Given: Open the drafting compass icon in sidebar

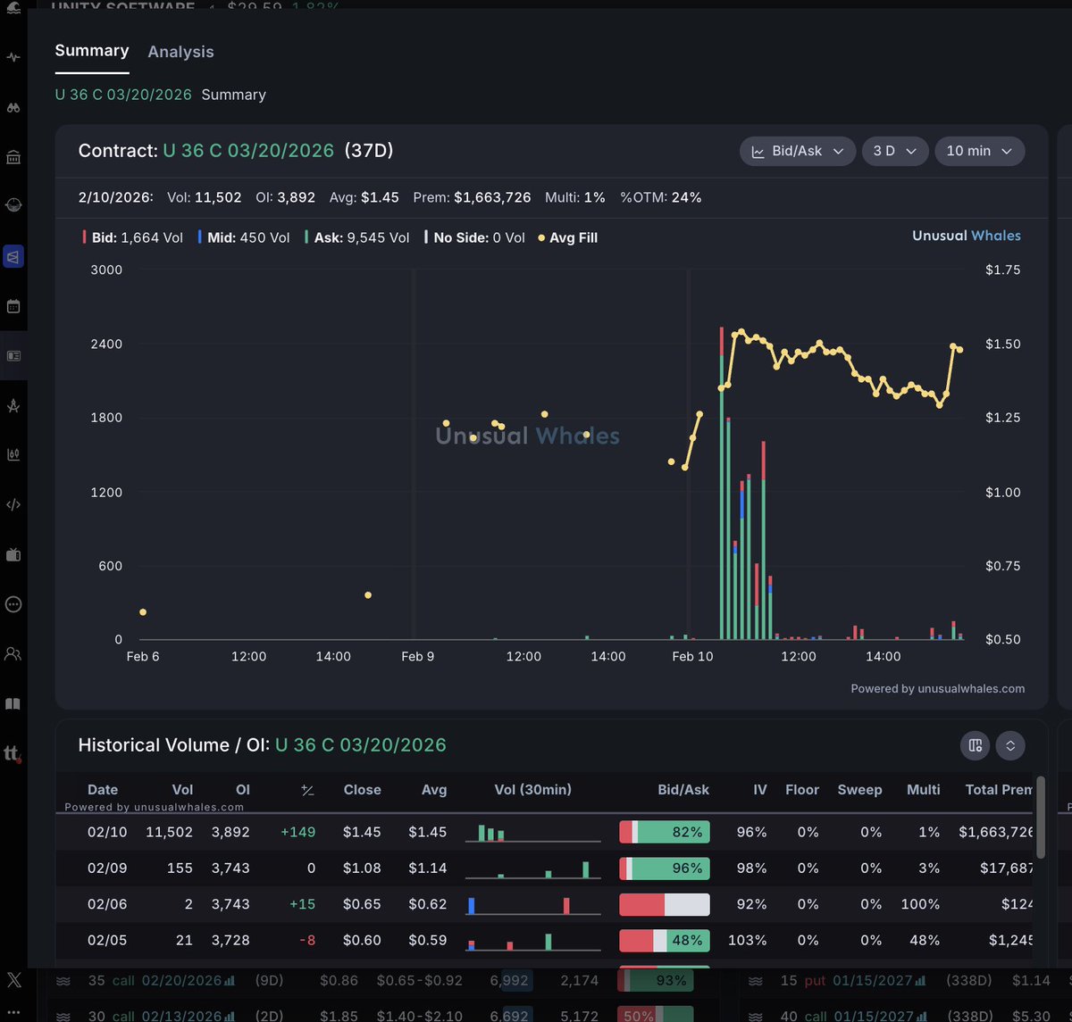Looking at the screenshot, I should [x=13, y=406].
